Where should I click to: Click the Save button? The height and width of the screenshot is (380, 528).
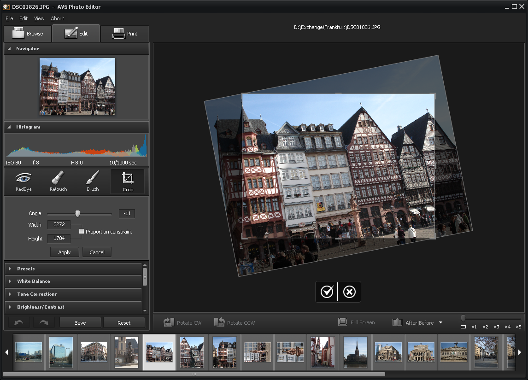click(80, 322)
